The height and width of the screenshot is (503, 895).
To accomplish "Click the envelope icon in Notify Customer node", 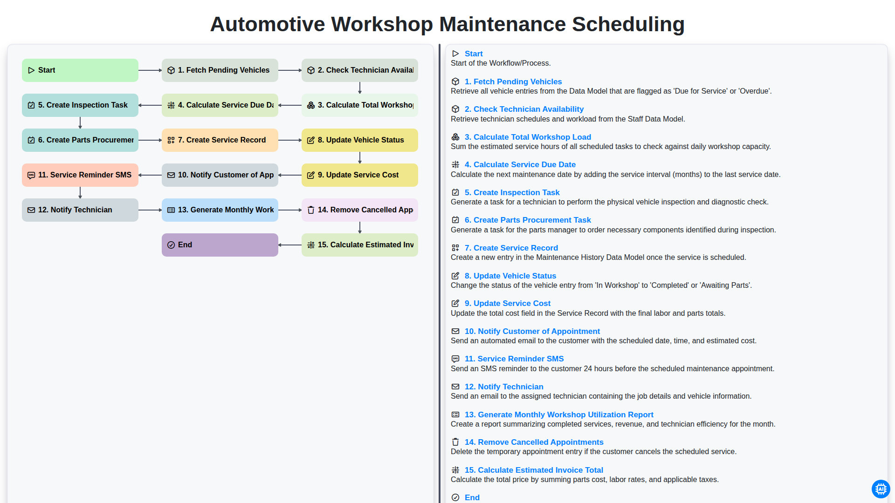I will click(x=171, y=175).
